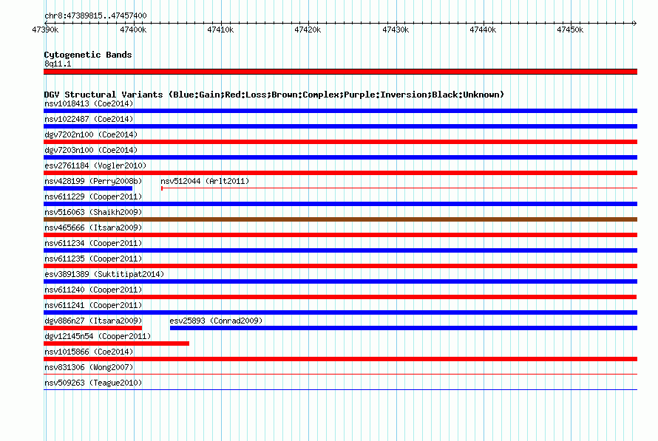
Task: Open the nsv611234 (Cooper2011) gain bar
Action: coord(340,250)
